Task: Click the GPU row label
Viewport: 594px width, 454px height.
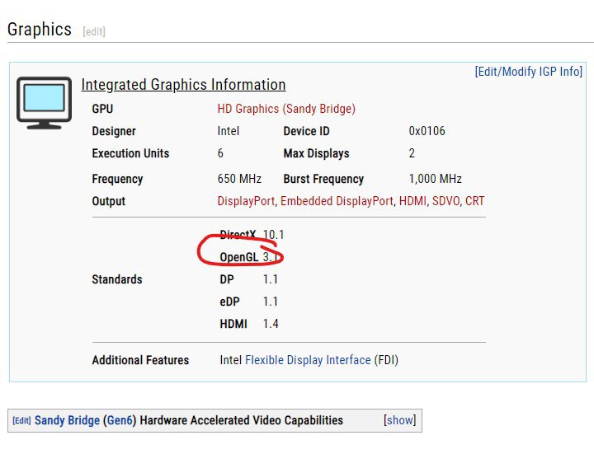Action: [x=102, y=109]
